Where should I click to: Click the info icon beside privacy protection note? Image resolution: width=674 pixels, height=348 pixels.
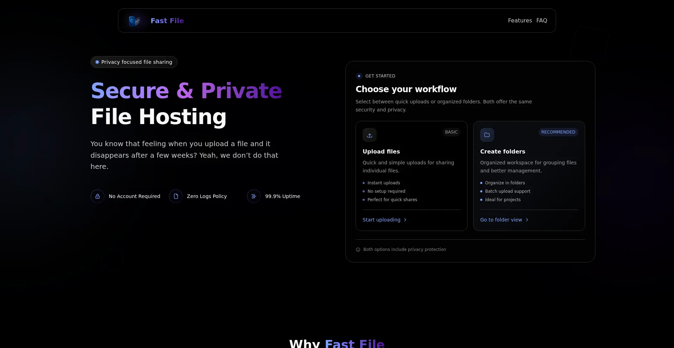(x=358, y=250)
